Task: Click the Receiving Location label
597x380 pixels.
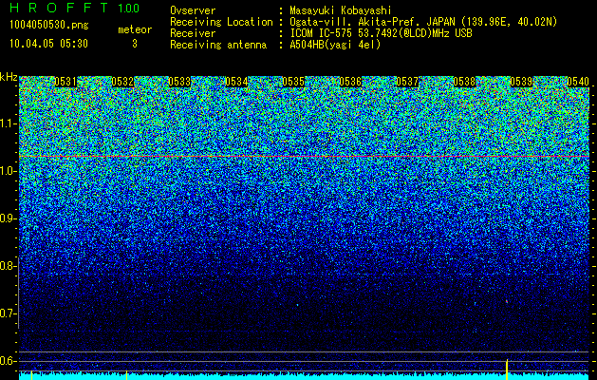Action: [221, 23]
